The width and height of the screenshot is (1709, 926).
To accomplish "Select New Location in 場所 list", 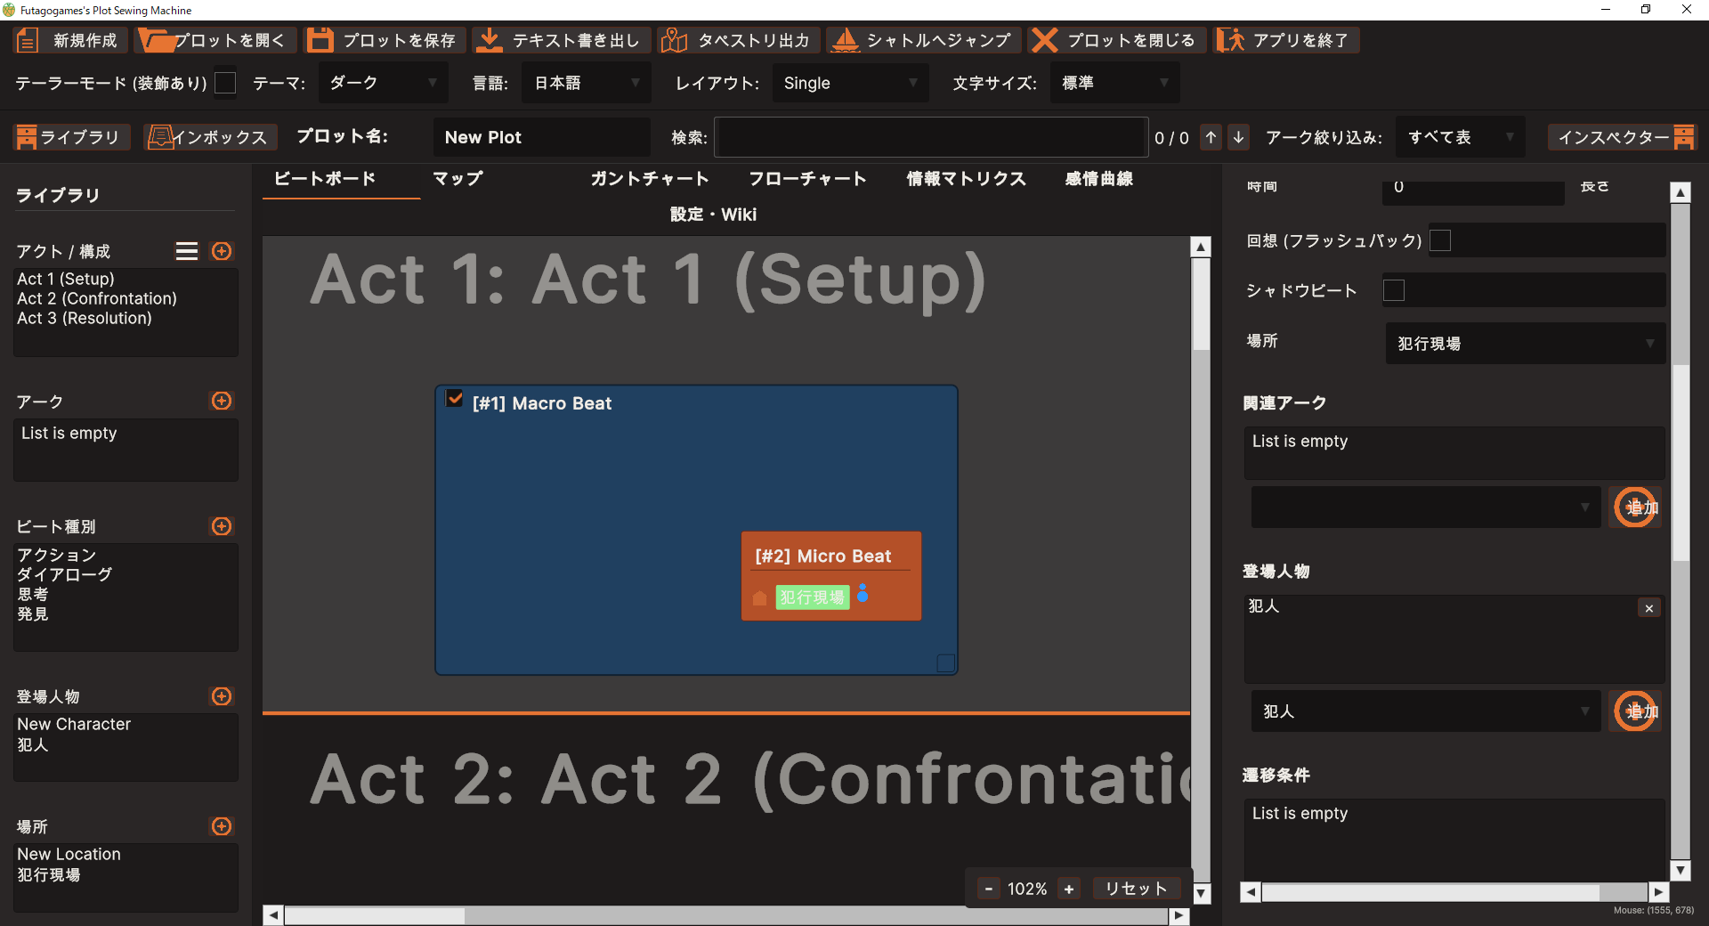I will pyautogui.click(x=69, y=854).
